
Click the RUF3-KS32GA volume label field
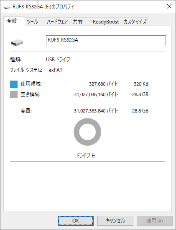click(106, 41)
